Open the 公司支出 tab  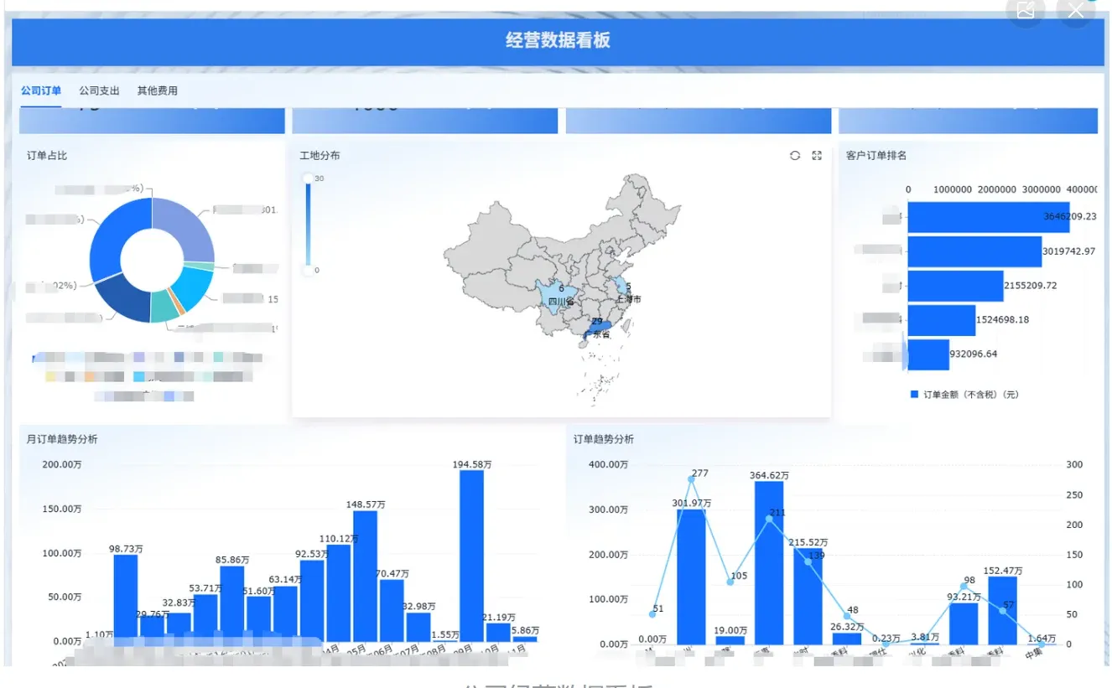click(99, 91)
